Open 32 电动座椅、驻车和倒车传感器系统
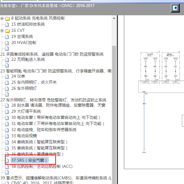The height and width of the screenshot is (184, 184). [x=44, y=130]
